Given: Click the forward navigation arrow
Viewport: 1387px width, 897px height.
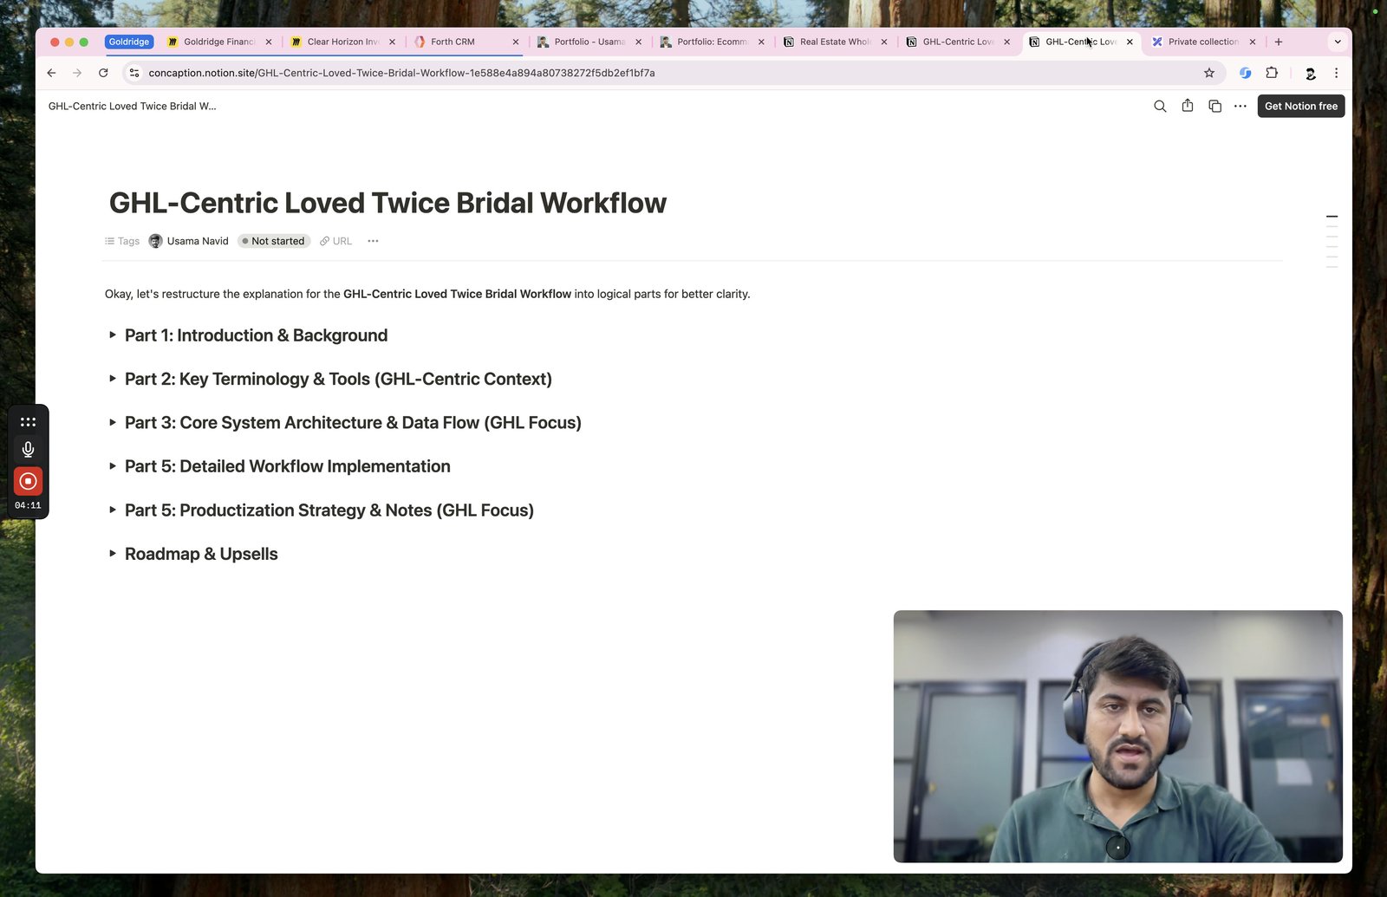Looking at the screenshot, I should pos(77,73).
